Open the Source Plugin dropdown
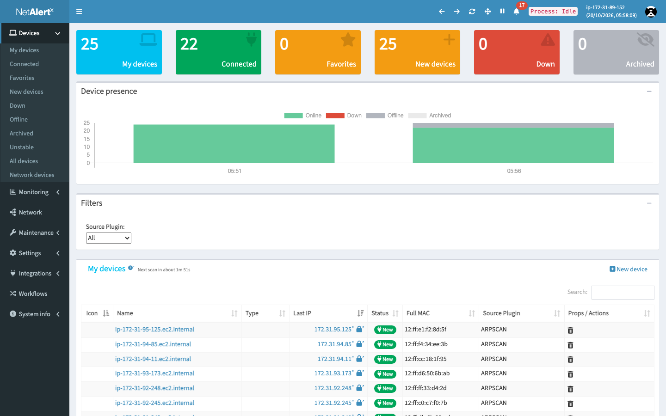Image resolution: width=666 pixels, height=416 pixels. point(109,238)
